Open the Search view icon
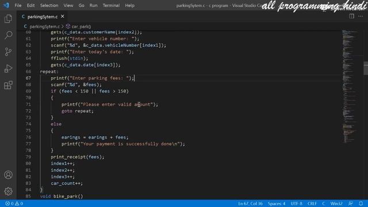The image size is (368, 207). coord(8,35)
